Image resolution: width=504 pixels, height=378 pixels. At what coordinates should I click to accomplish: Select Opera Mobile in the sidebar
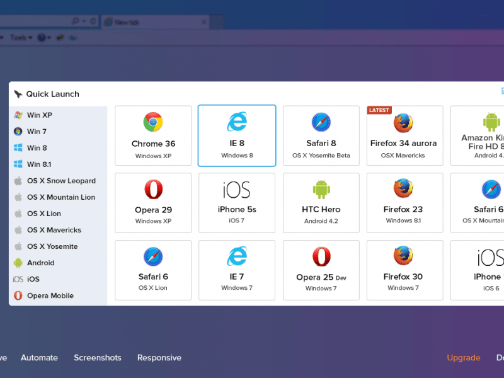(58, 295)
